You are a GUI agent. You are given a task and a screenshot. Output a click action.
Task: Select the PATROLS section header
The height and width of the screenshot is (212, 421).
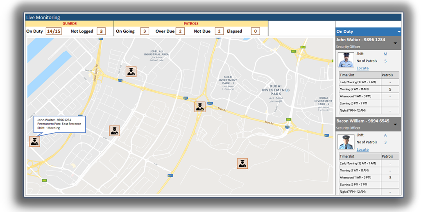coord(191,24)
